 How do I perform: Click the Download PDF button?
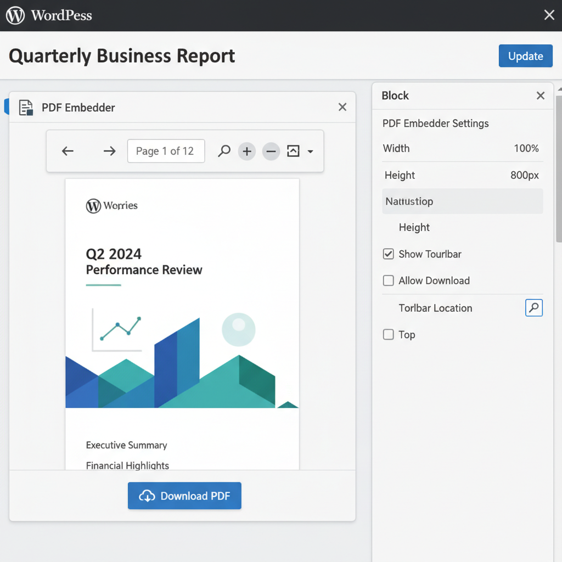click(184, 496)
